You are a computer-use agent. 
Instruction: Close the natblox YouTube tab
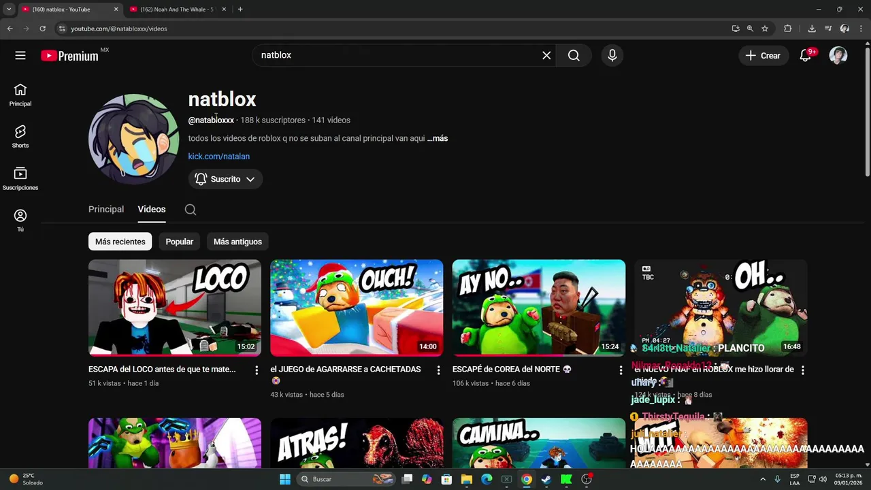click(x=116, y=10)
